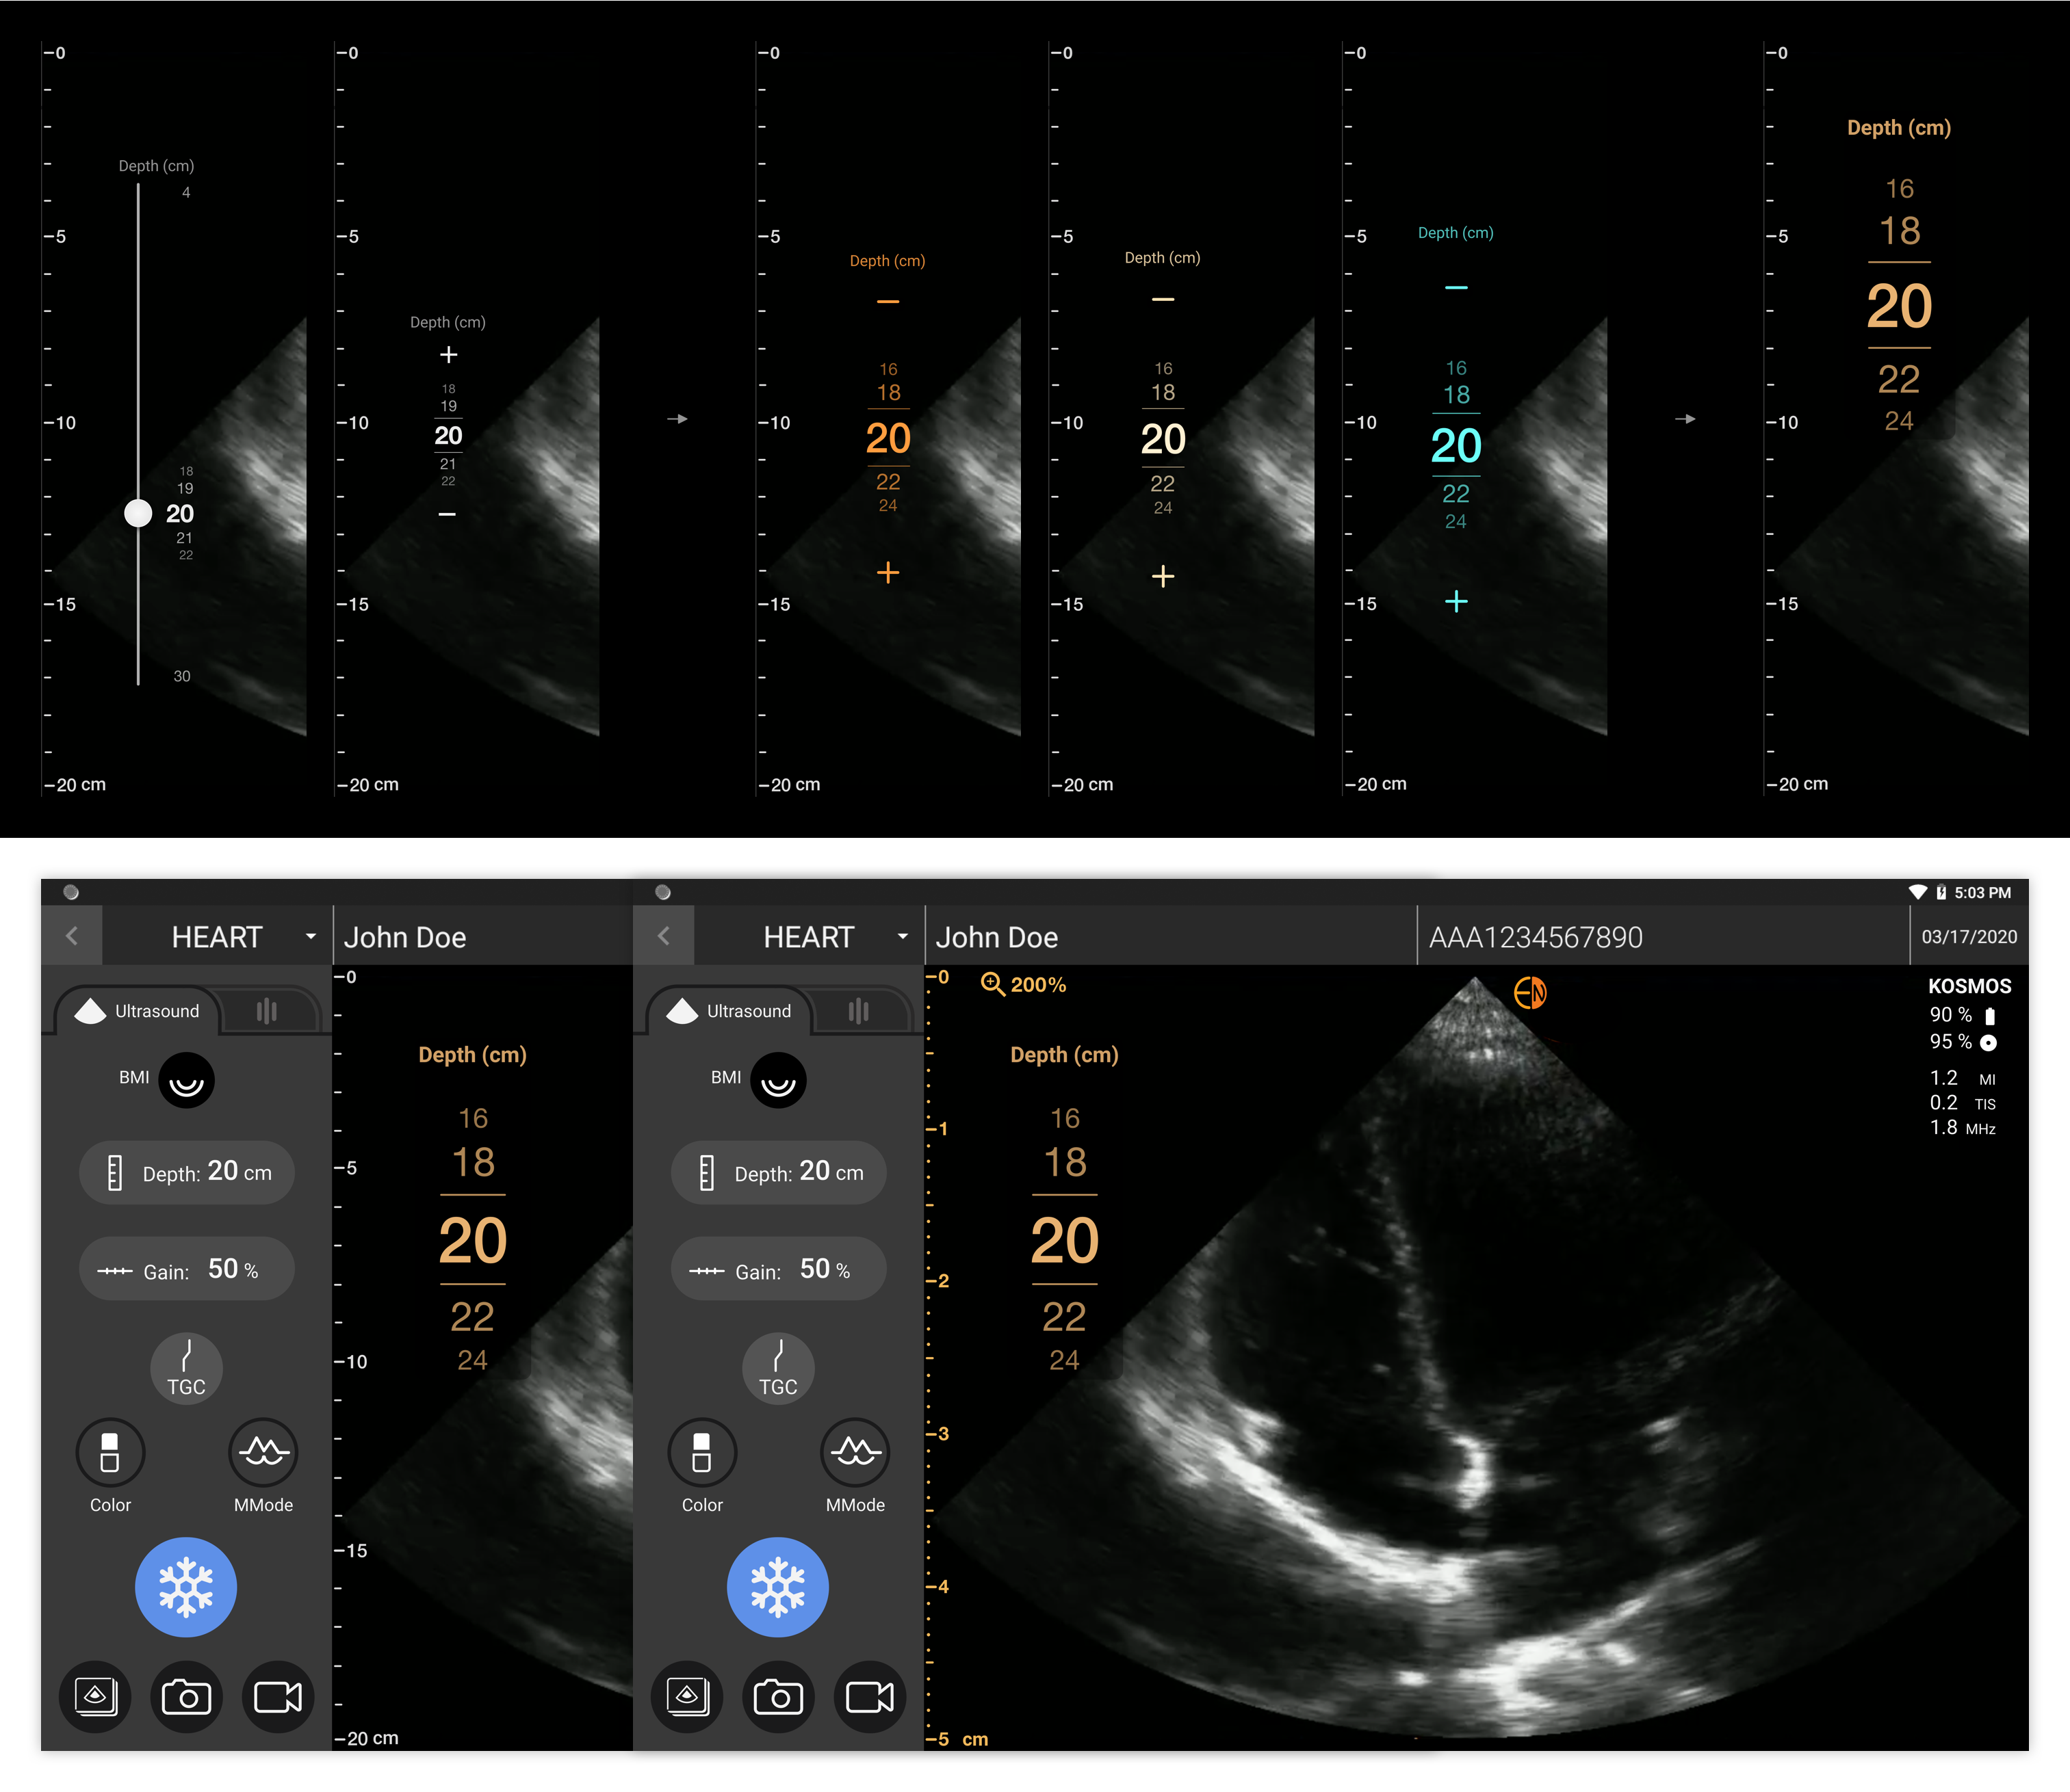The width and height of the screenshot is (2070, 1792).
Task: Switch to the waveform tab in right mockup
Action: point(858,1011)
